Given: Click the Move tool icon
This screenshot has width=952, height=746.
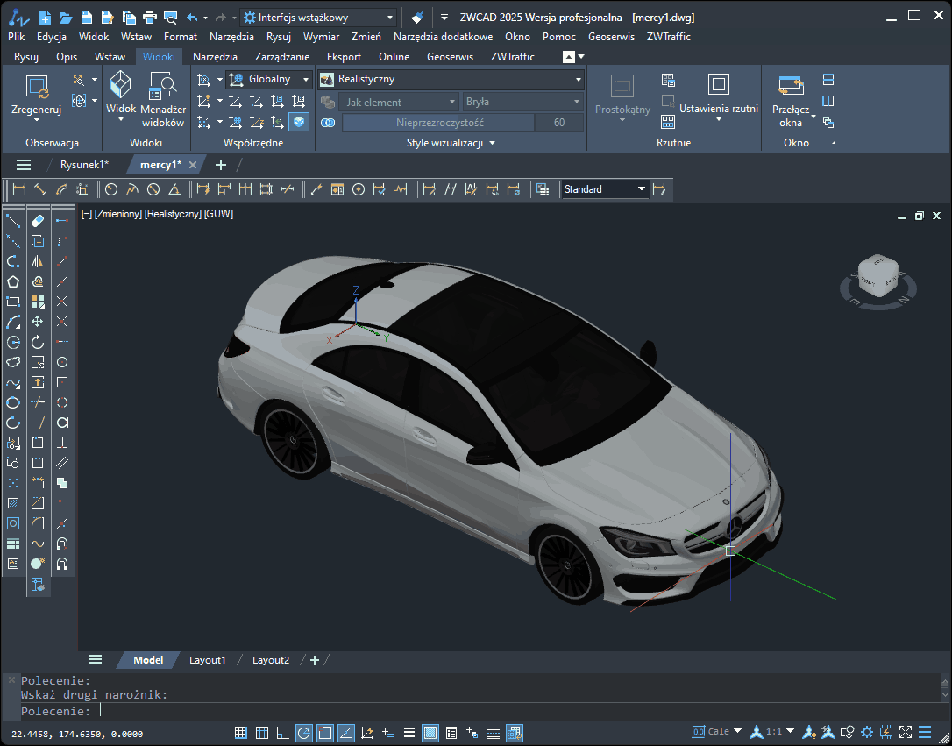Looking at the screenshot, I should click(x=38, y=322).
